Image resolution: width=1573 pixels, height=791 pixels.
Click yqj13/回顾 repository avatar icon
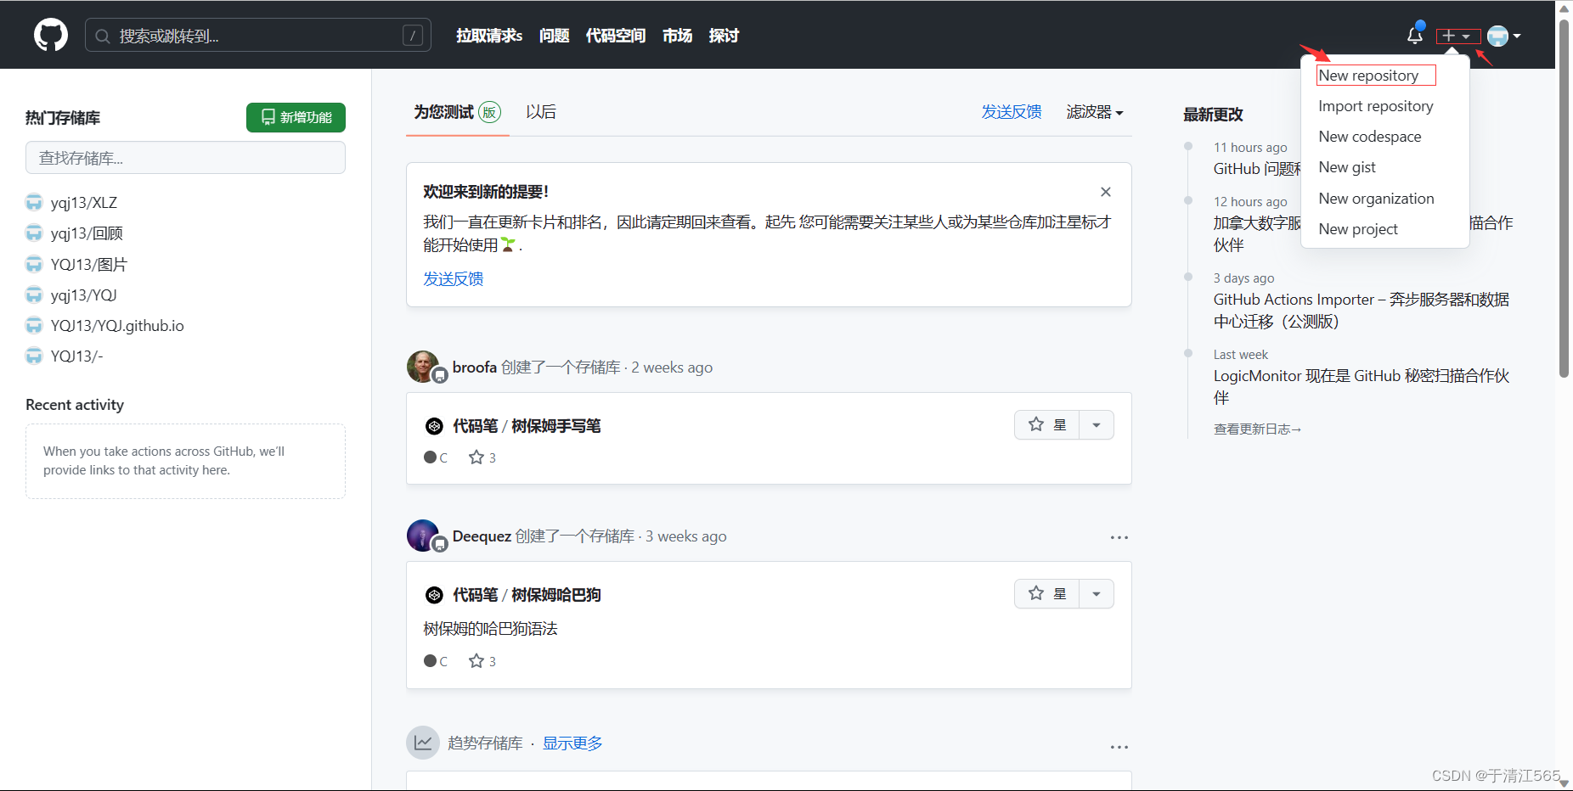click(x=34, y=233)
